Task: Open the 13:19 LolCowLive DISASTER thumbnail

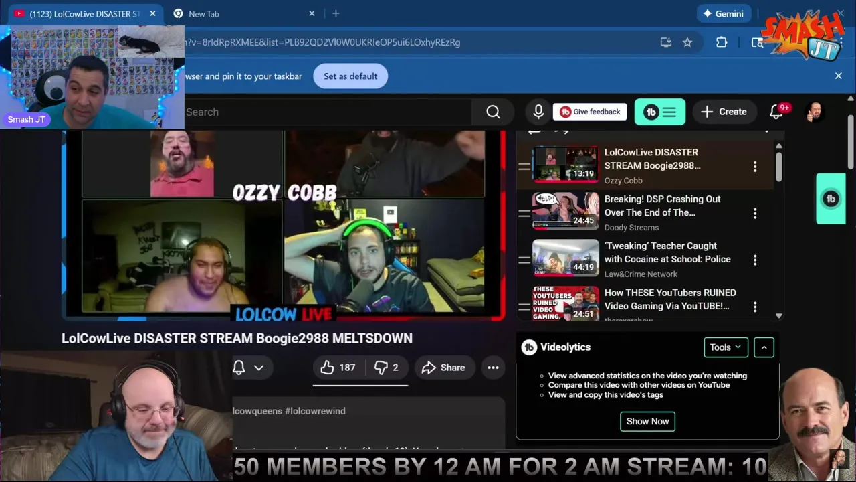Action: [x=566, y=164]
